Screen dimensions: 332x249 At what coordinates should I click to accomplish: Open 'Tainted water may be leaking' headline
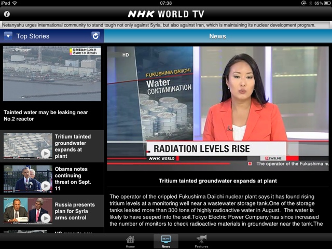[x=46, y=116]
